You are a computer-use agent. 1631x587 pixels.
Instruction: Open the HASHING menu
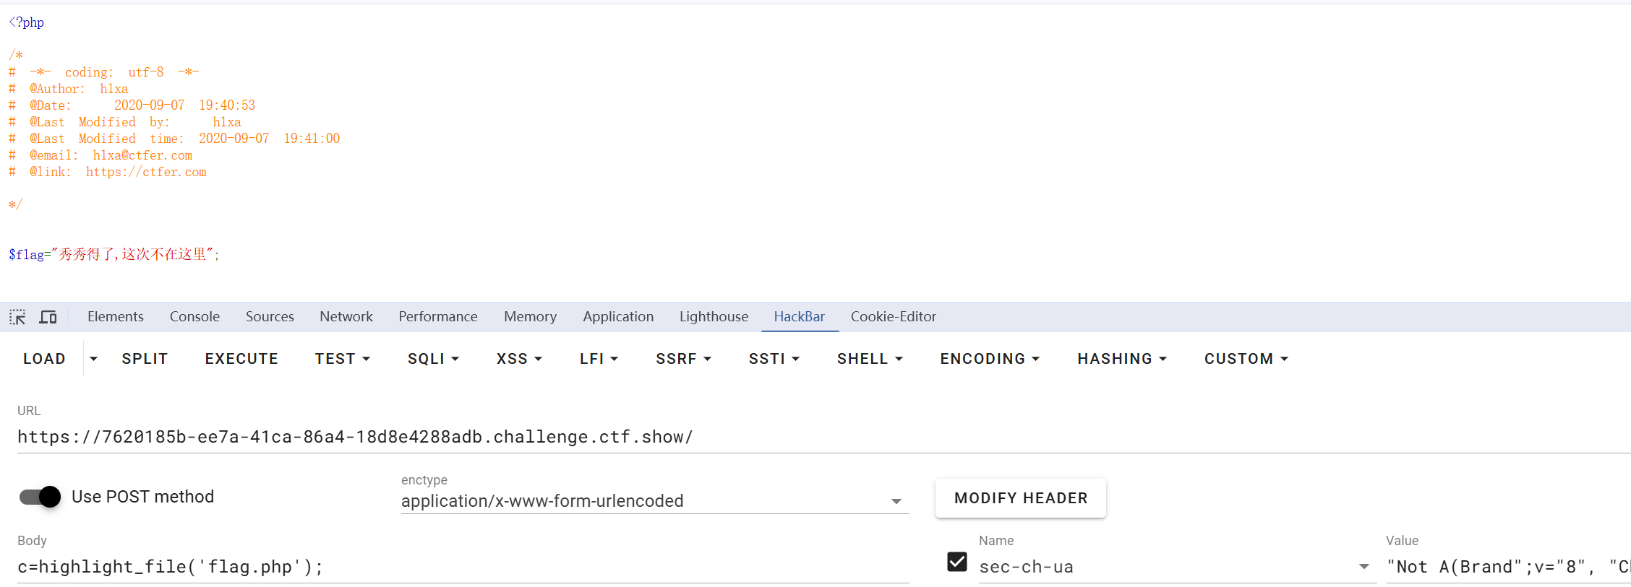coord(1121,359)
